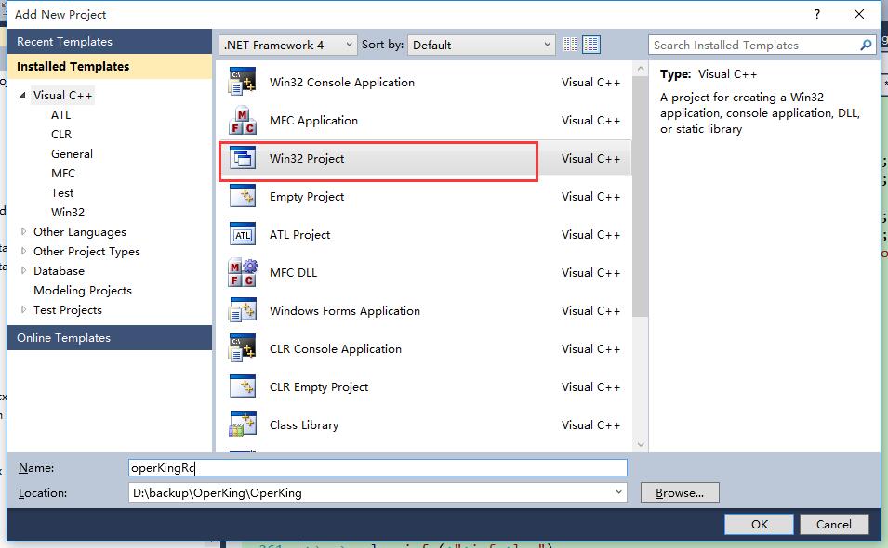Viewport: 888px width, 548px height.
Task: Select the MFC category
Action: click(63, 173)
